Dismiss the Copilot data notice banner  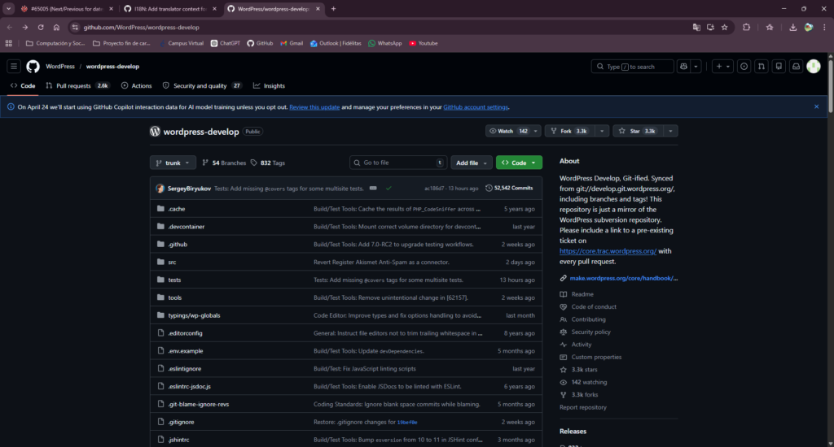(x=816, y=106)
